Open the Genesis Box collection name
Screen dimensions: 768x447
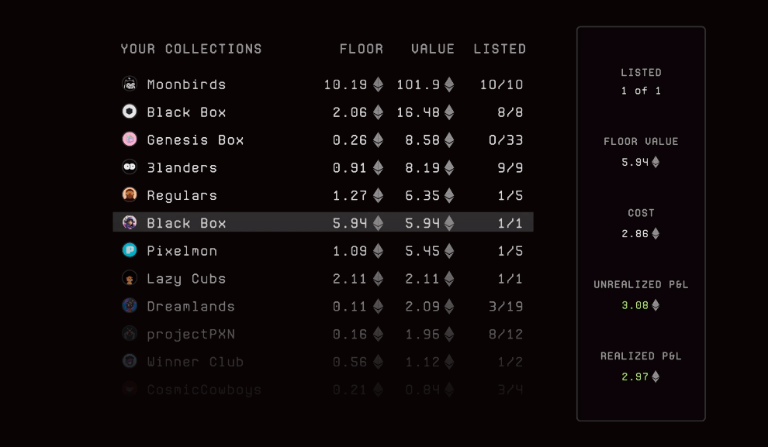[195, 140]
